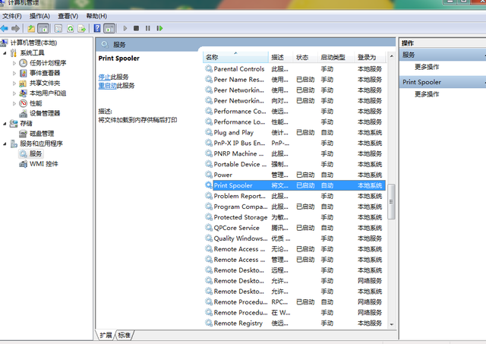This screenshot has width=486, height=344.
Task: Click 更多操作 under Print Spooler actions
Action: (x=427, y=94)
